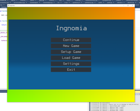This screenshot has height=111, width=140.
Task: Click the 'MainPage.xaml' loaded log line
Action: coord(107,110)
